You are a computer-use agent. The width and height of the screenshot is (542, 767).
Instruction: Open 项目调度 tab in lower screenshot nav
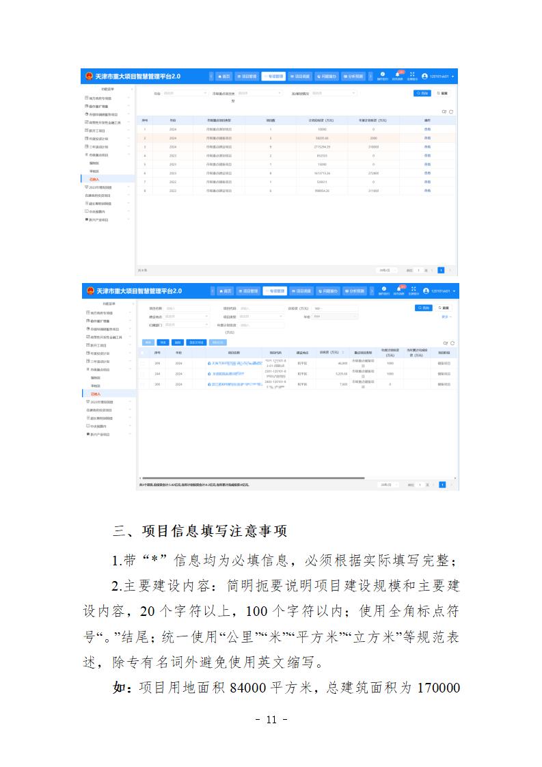pyautogui.click(x=301, y=291)
